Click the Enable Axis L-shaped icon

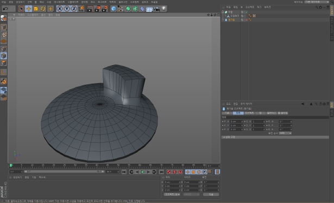(4, 72)
